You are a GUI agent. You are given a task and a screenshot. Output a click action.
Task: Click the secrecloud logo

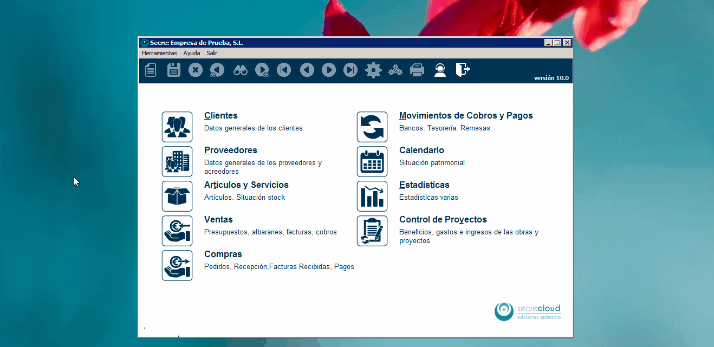click(528, 311)
